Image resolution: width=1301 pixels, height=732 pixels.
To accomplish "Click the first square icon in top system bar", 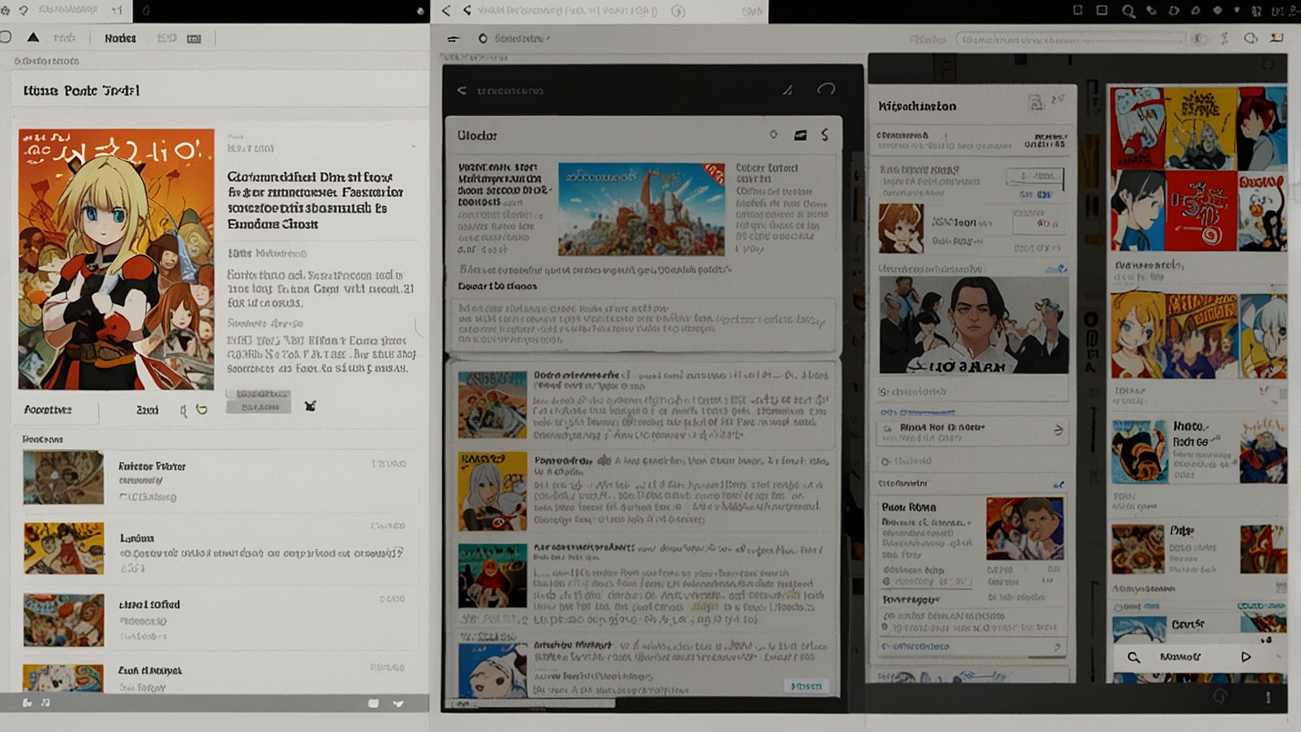I will [x=1078, y=11].
